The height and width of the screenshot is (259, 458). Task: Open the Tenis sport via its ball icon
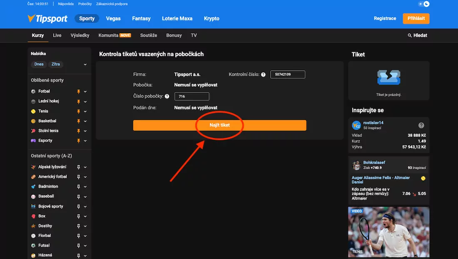click(34, 111)
